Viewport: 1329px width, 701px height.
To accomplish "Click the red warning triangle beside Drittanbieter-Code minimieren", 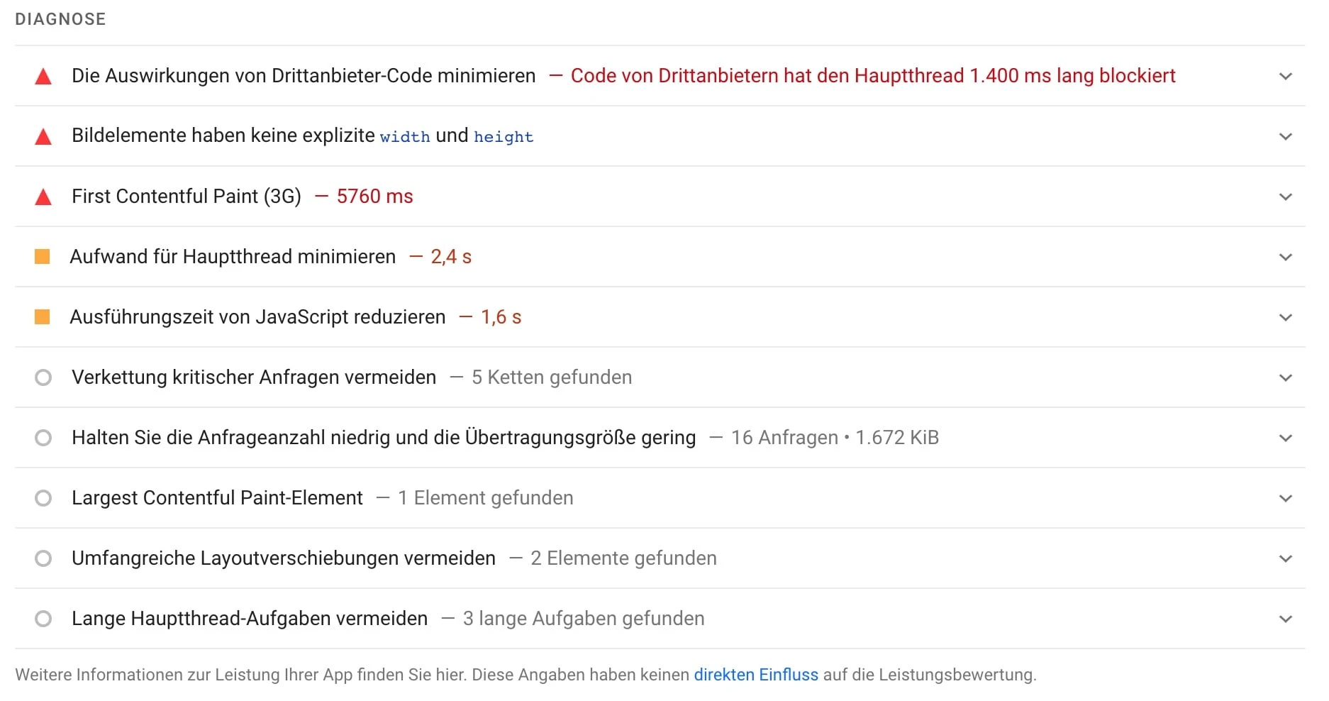I will (43, 75).
